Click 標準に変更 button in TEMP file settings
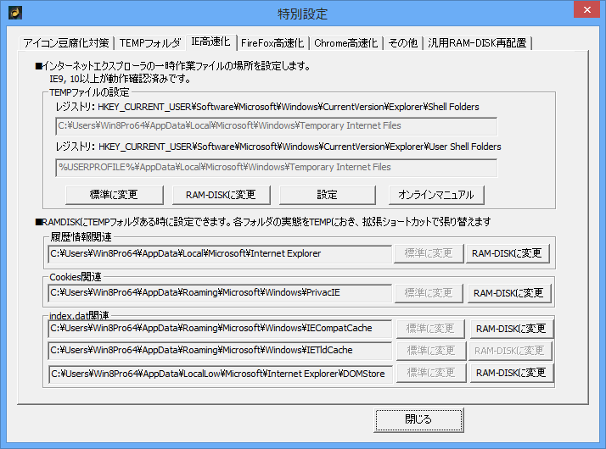The height and width of the screenshot is (449, 606). tap(114, 195)
